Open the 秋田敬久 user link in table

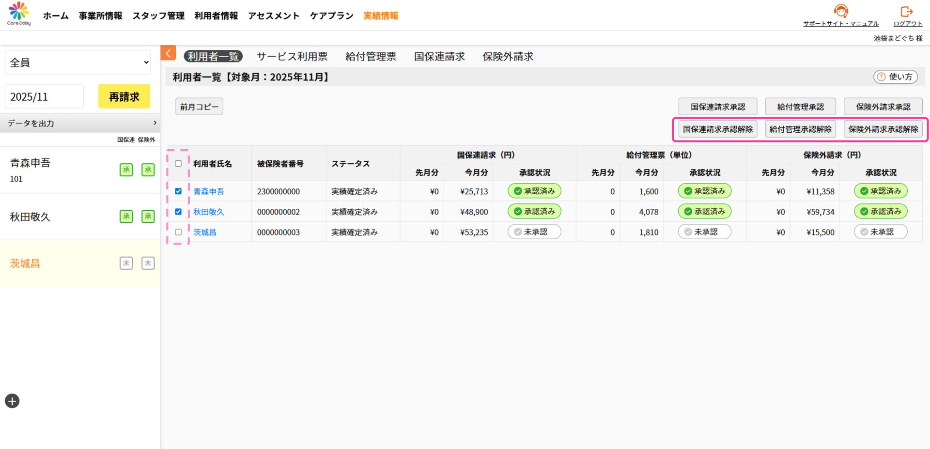point(208,212)
